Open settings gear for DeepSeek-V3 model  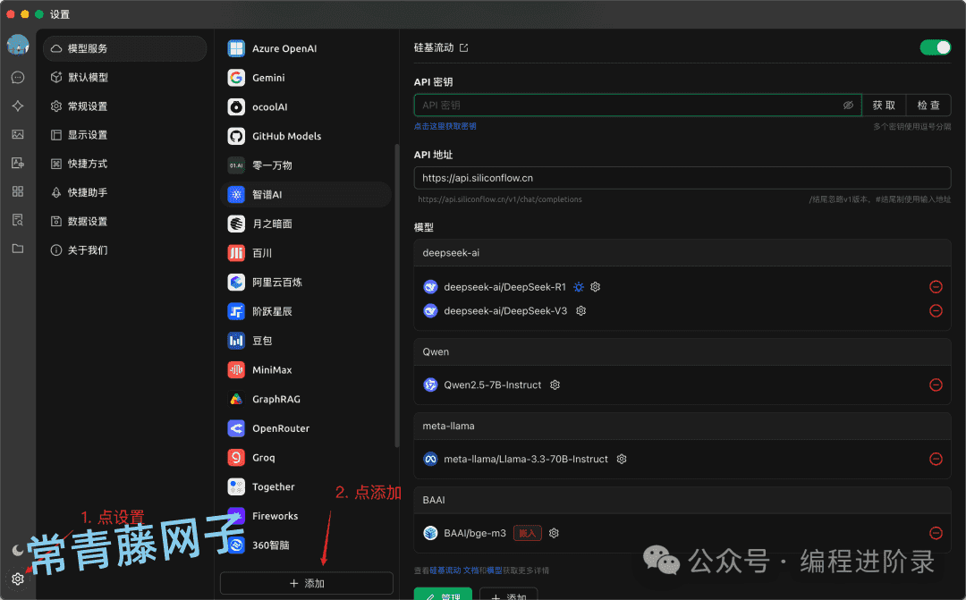coord(581,311)
